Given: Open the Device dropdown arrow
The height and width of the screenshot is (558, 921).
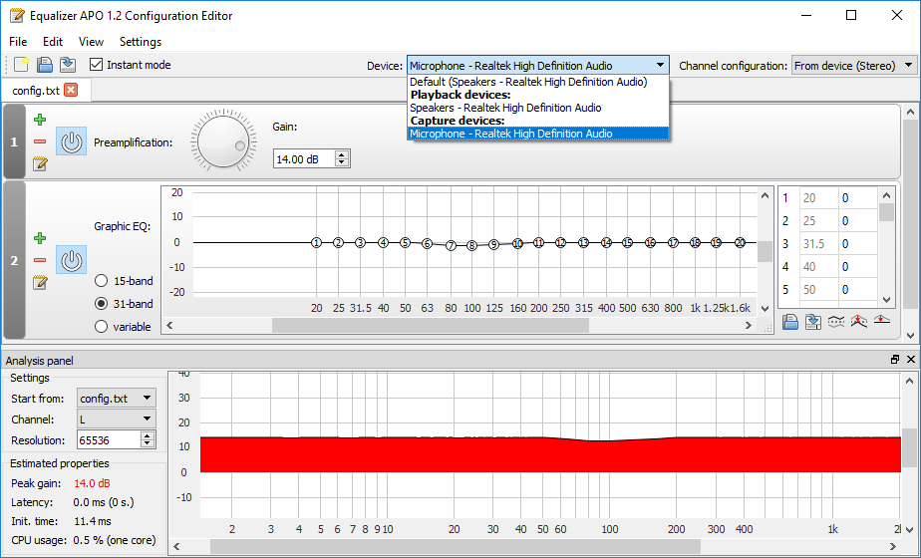Looking at the screenshot, I should pyautogui.click(x=660, y=65).
